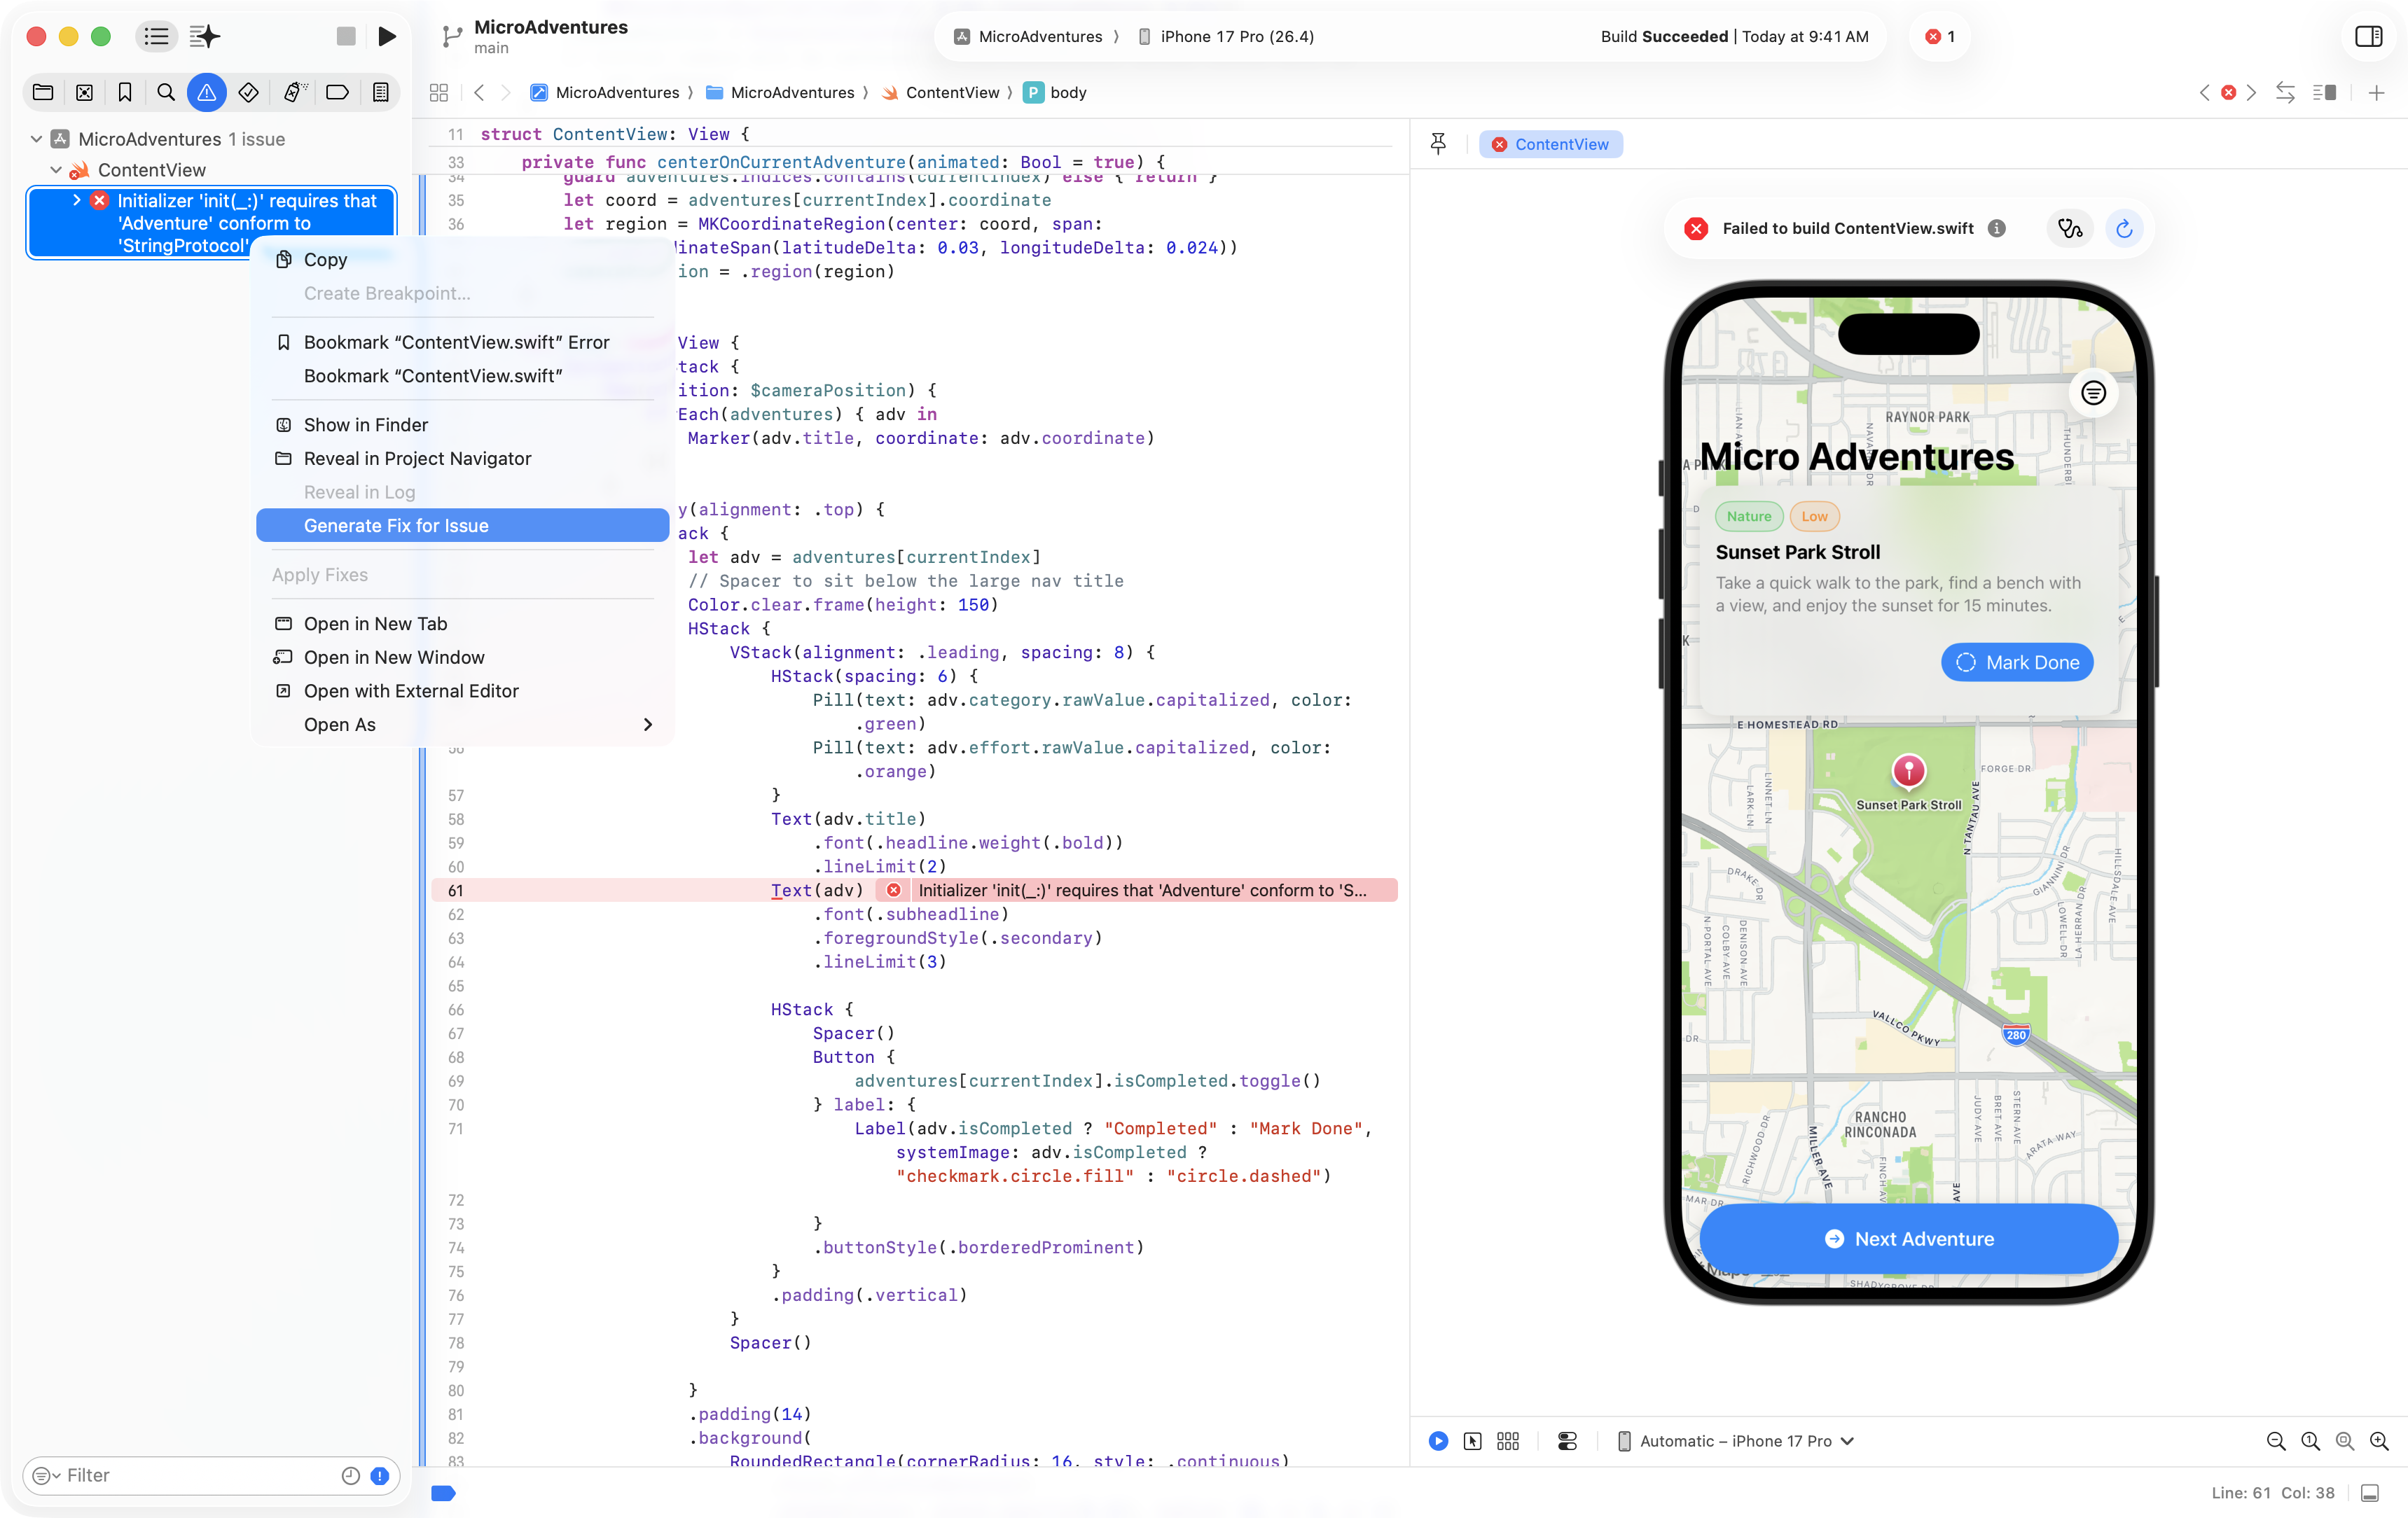Expand the Open As submenu
Screen dimensions: 2408x1518
coord(464,724)
